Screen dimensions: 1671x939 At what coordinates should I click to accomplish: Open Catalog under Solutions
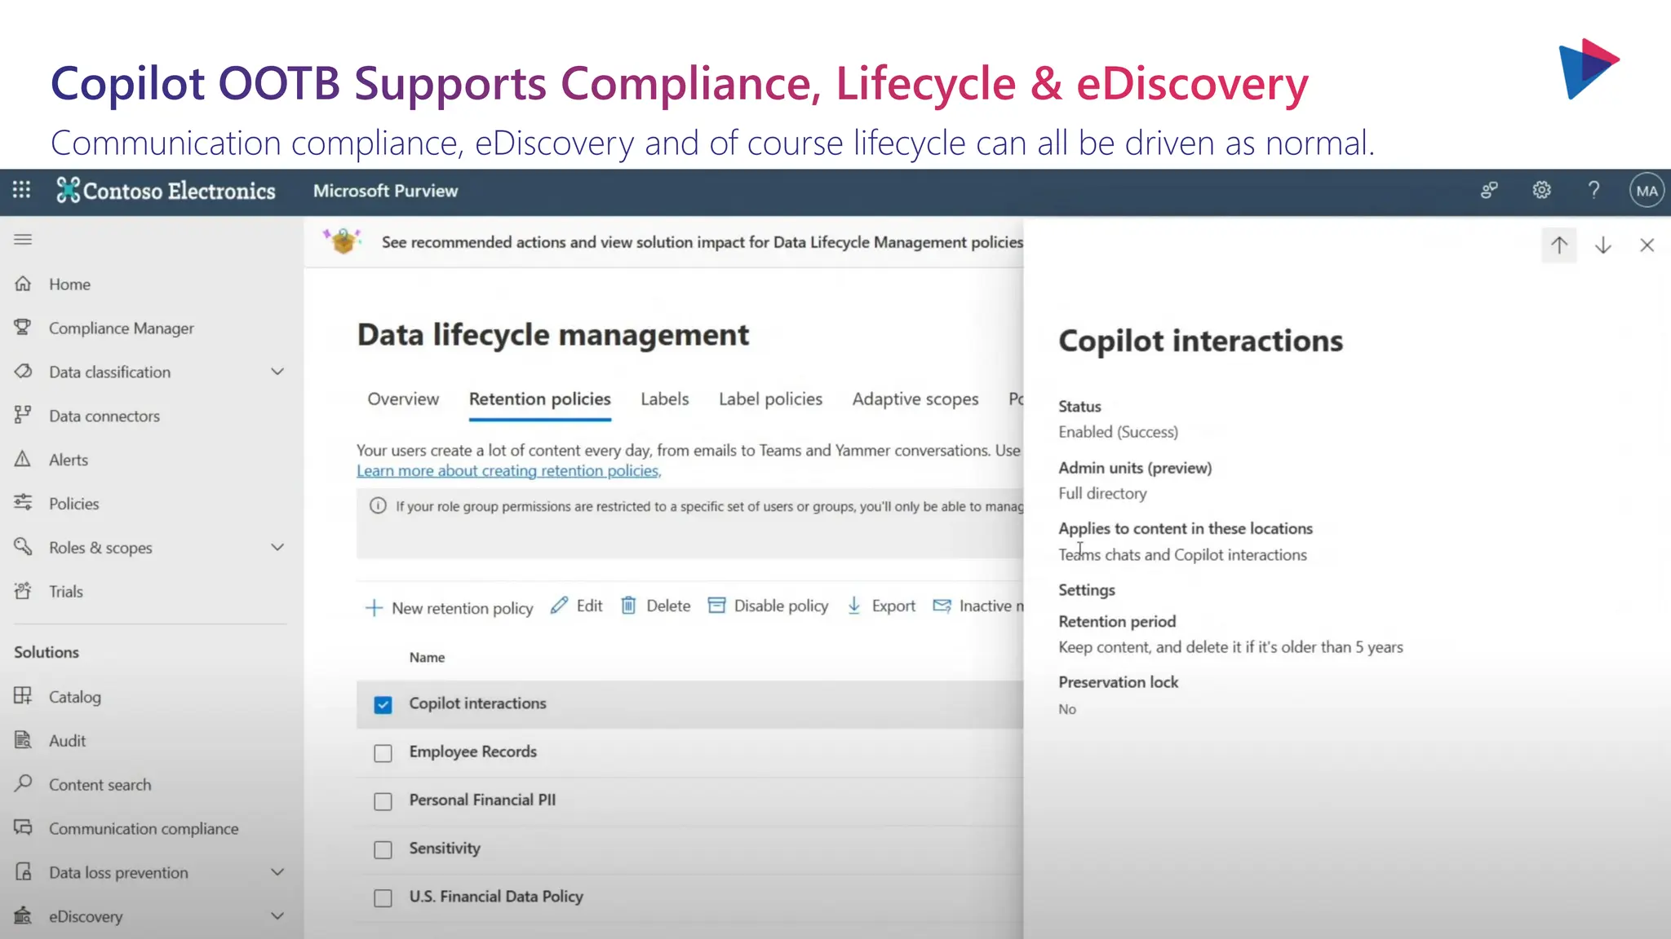point(75,697)
